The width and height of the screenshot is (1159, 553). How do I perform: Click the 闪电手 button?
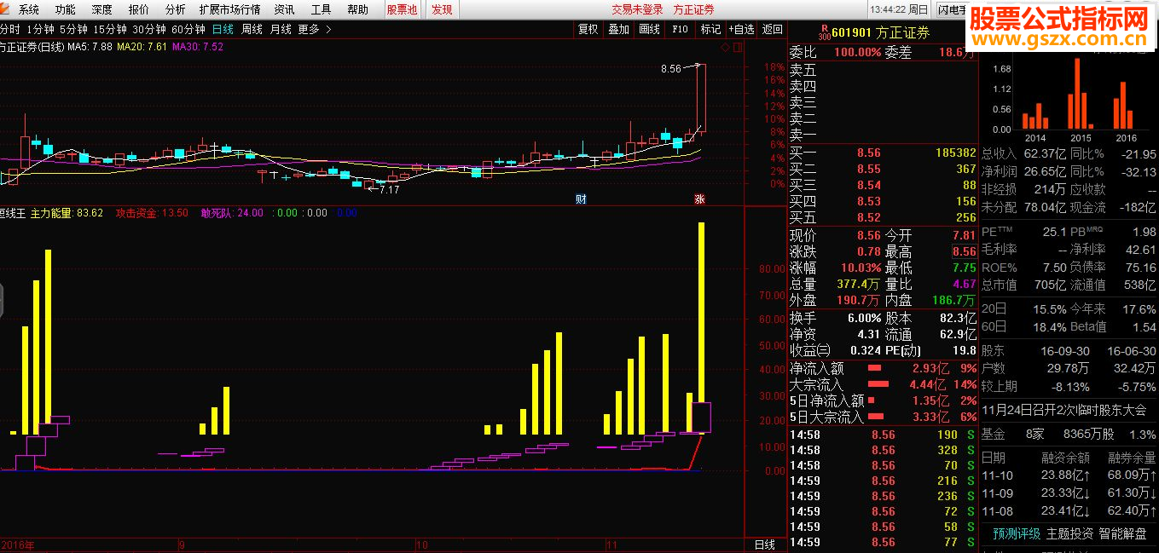tap(952, 9)
